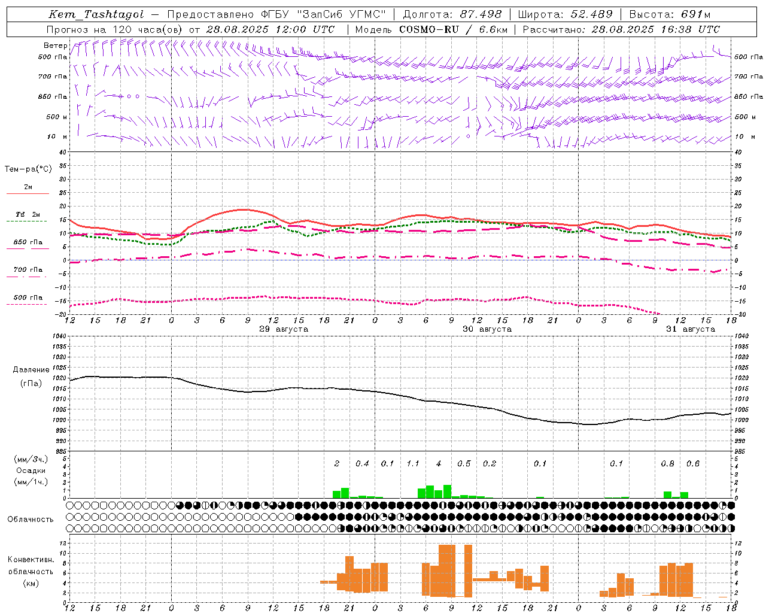This screenshot has height=613, width=766.
Task: Click the '2м' temperature legend entry
Action: point(28,187)
